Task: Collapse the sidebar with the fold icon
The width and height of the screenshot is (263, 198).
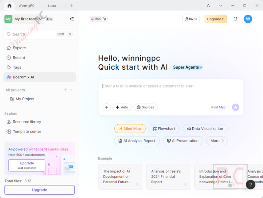Action: 72,19
